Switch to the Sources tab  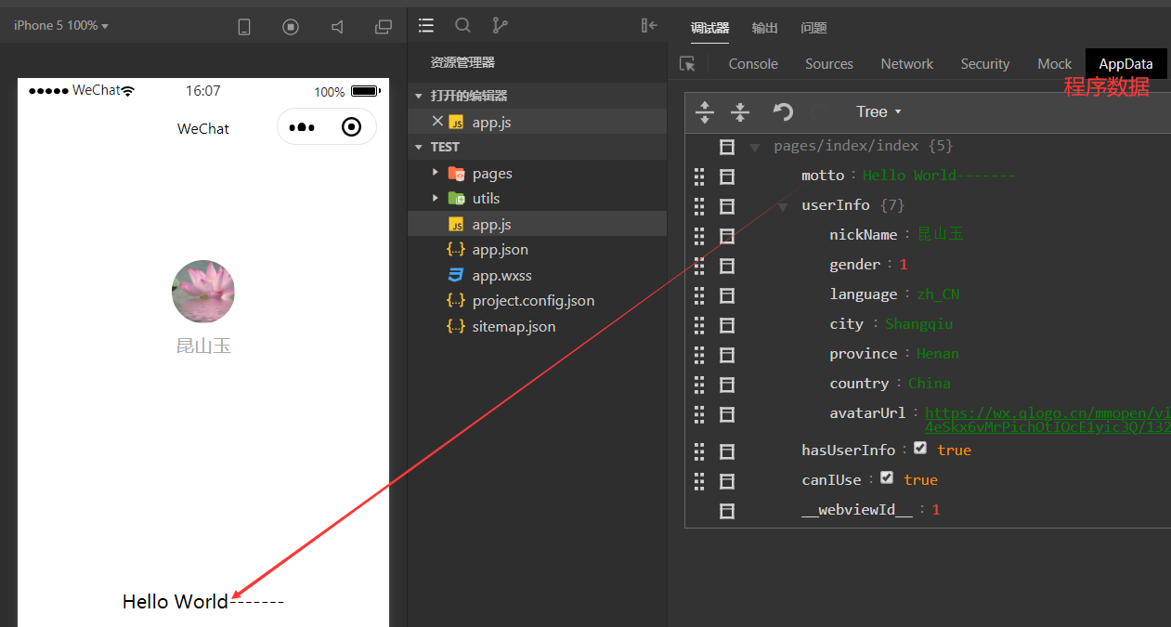[x=829, y=63]
